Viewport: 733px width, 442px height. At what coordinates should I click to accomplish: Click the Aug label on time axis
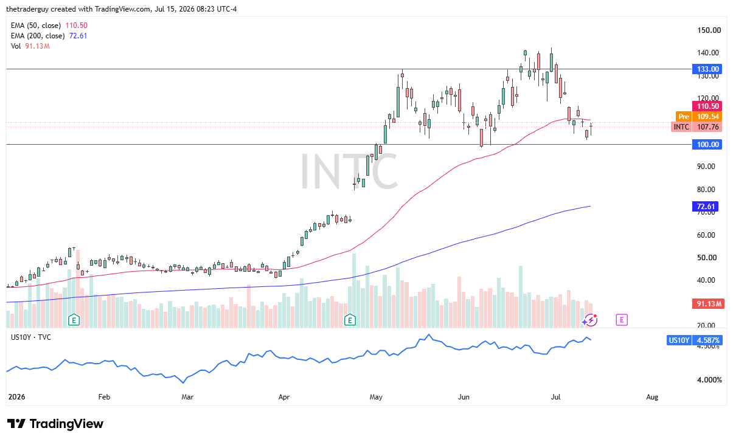(652, 397)
